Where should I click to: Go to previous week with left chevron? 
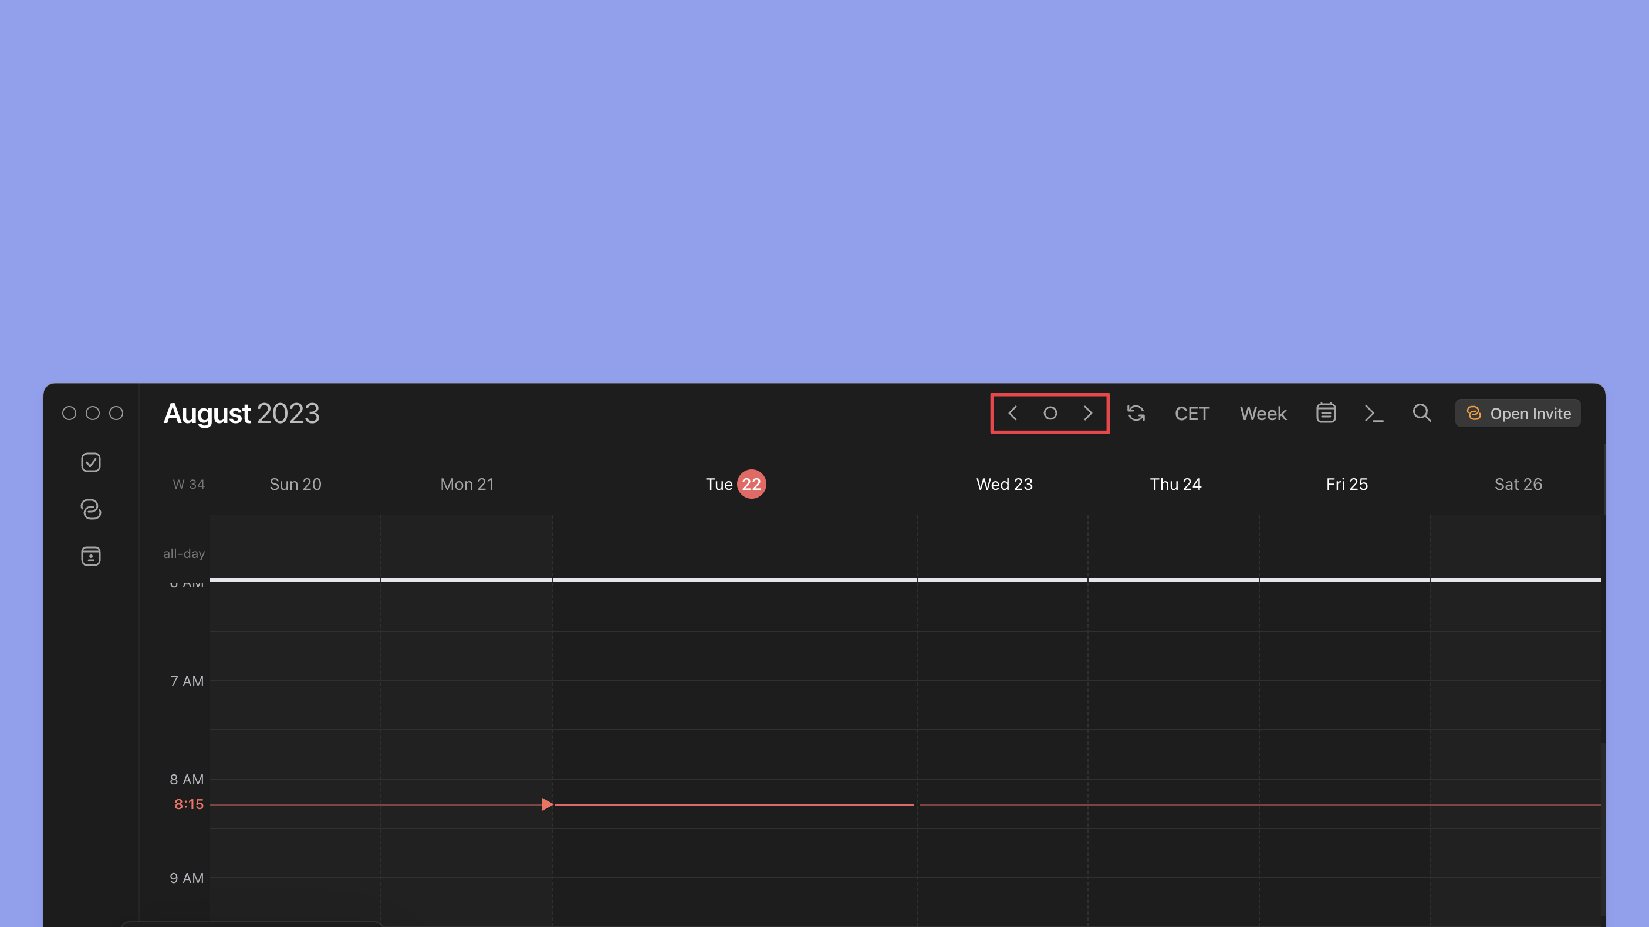pos(1013,413)
